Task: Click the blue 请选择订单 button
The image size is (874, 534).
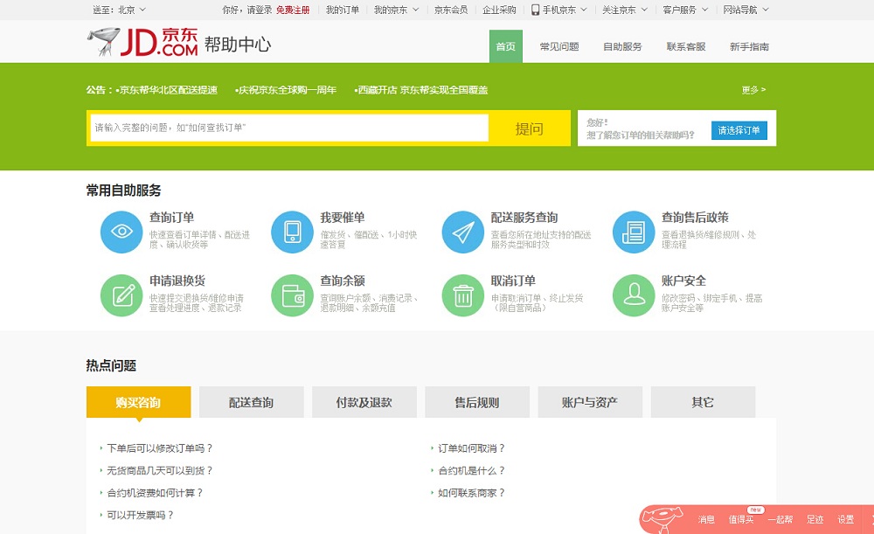Action: pyautogui.click(x=739, y=130)
